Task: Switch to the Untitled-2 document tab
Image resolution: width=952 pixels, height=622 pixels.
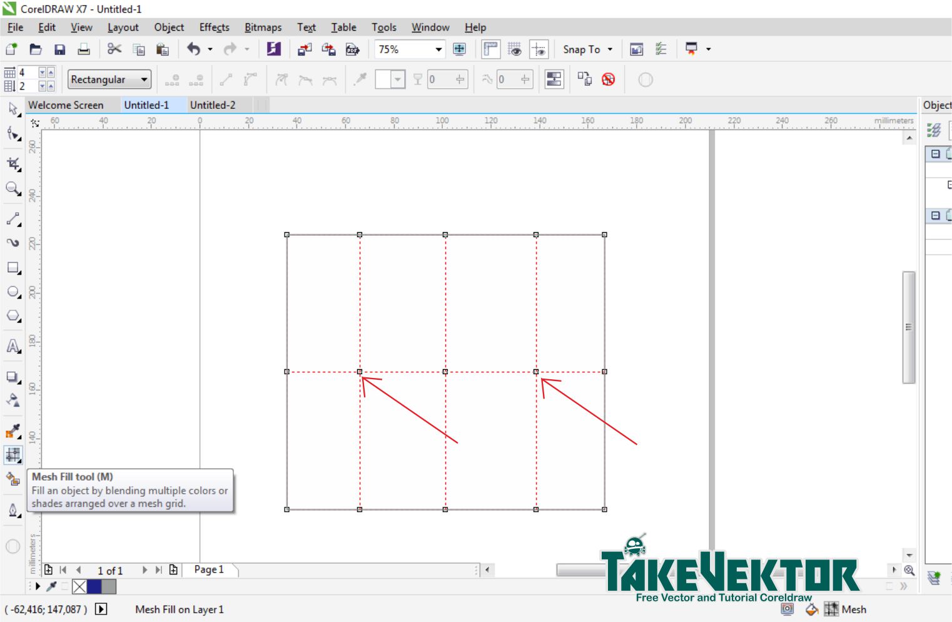Action: point(213,105)
